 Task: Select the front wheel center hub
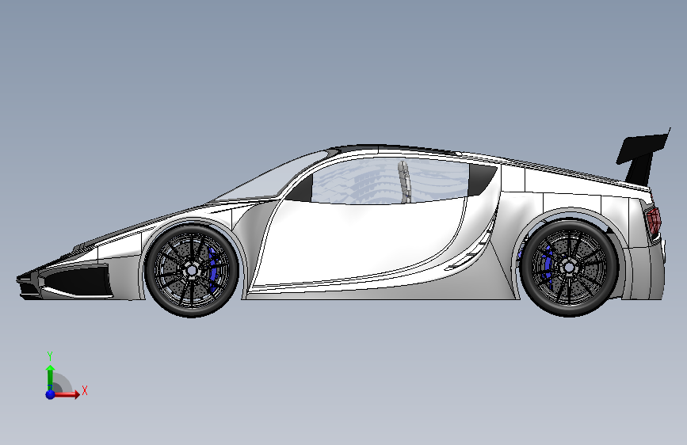tap(192, 271)
